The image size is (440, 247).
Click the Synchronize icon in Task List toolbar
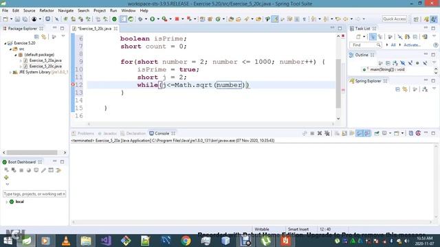[425, 36]
